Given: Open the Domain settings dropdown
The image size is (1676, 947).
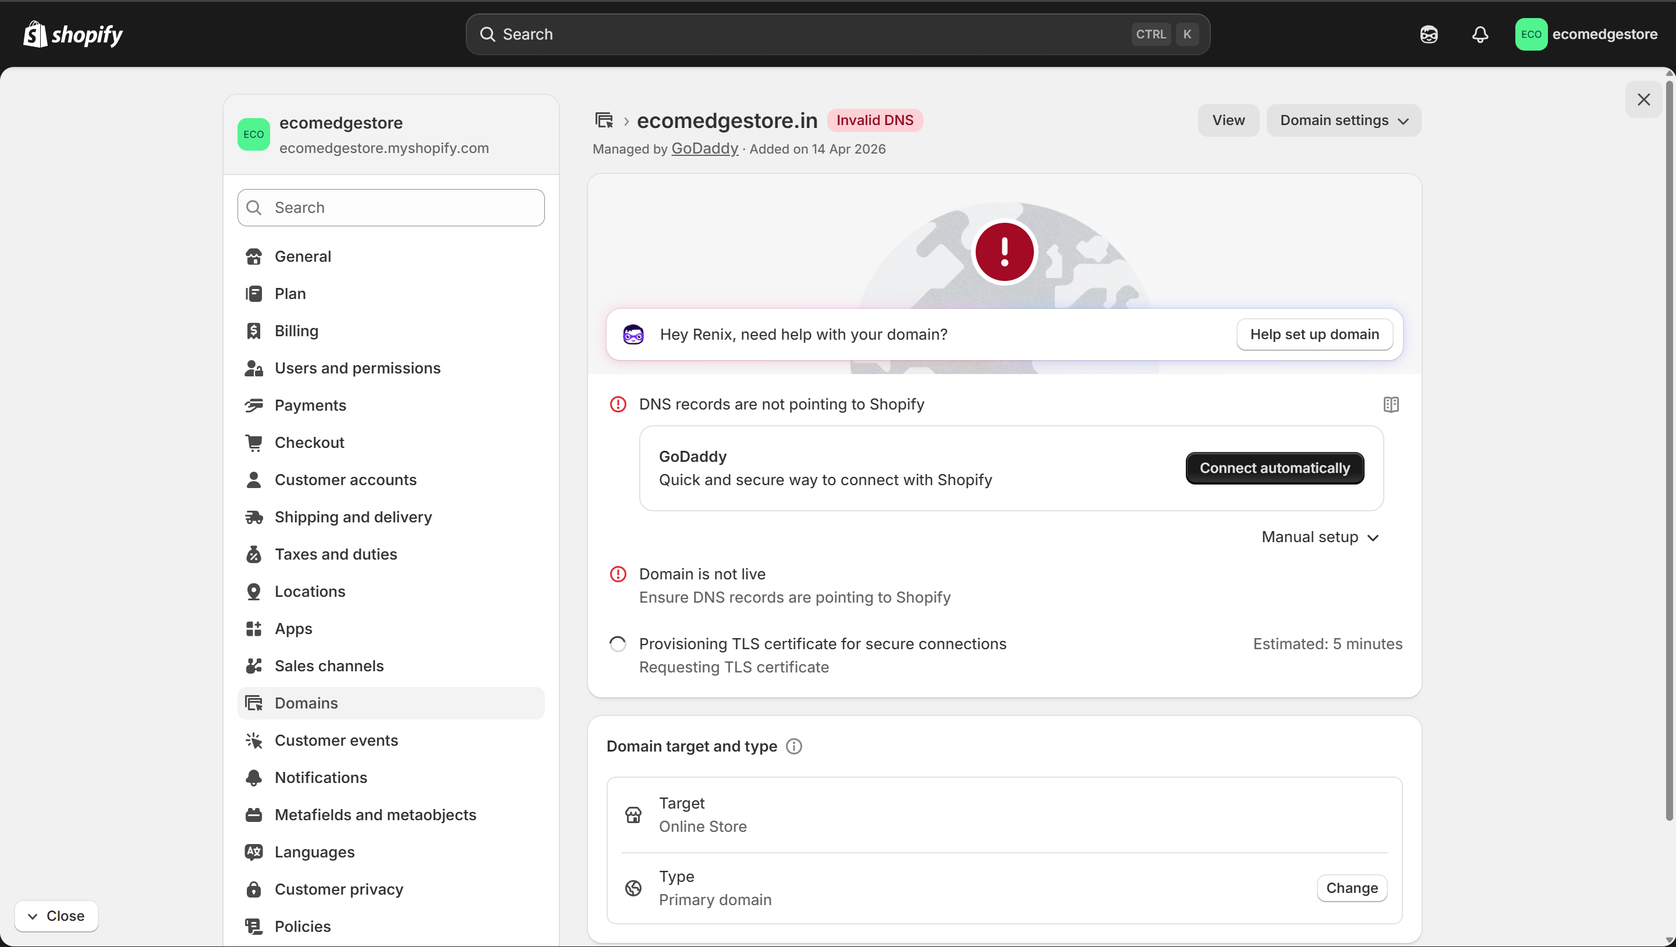Looking at the screenshot, I should (1344, 120).
